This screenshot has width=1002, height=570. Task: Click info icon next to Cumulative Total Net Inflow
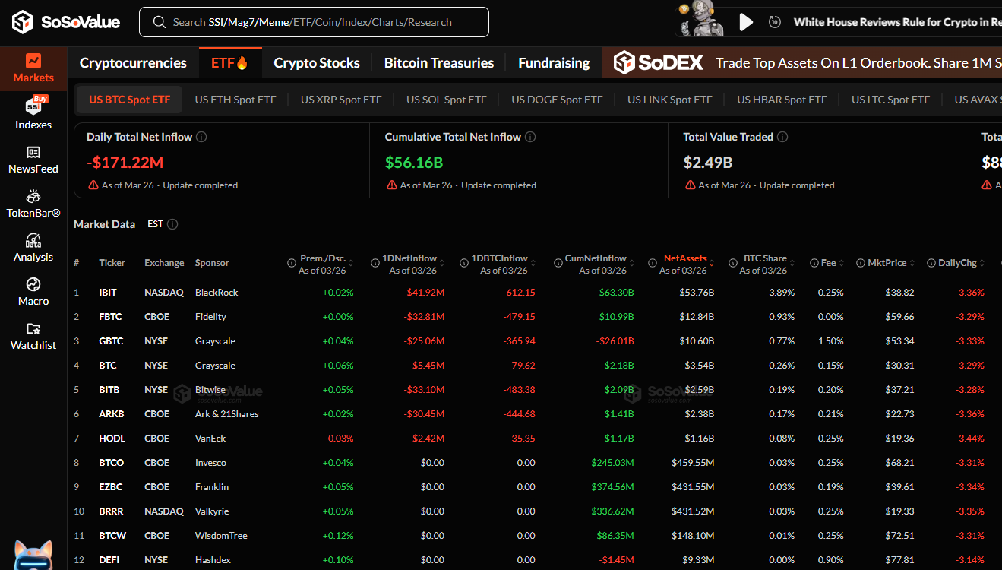530,137
